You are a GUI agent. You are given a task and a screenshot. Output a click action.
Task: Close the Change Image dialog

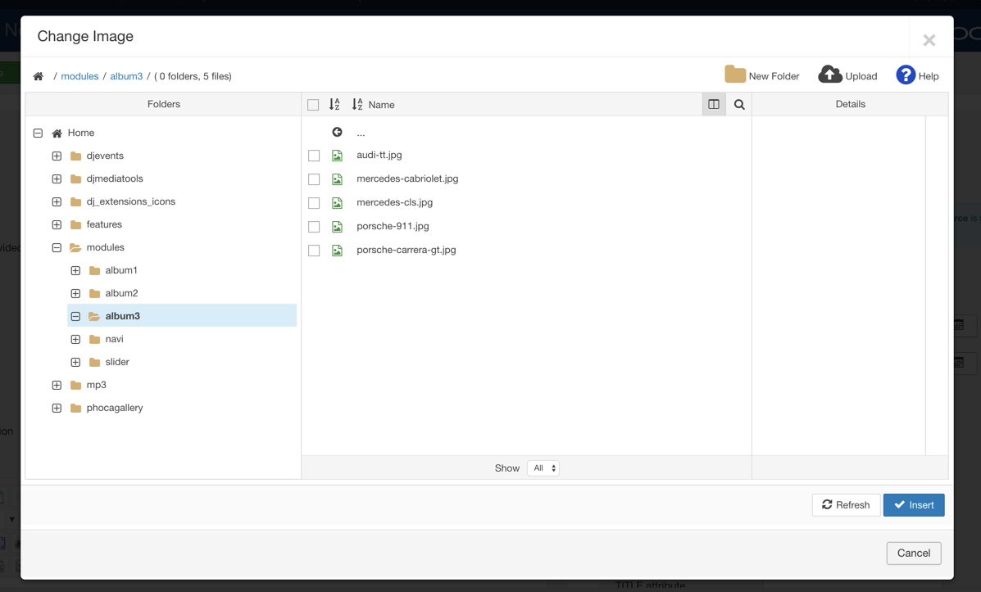click(x=929, y=41)
